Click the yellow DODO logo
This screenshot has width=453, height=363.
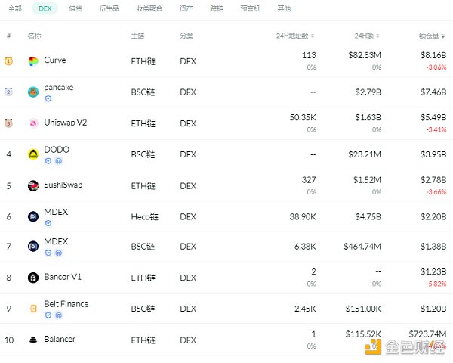click(x=33, y=154)
